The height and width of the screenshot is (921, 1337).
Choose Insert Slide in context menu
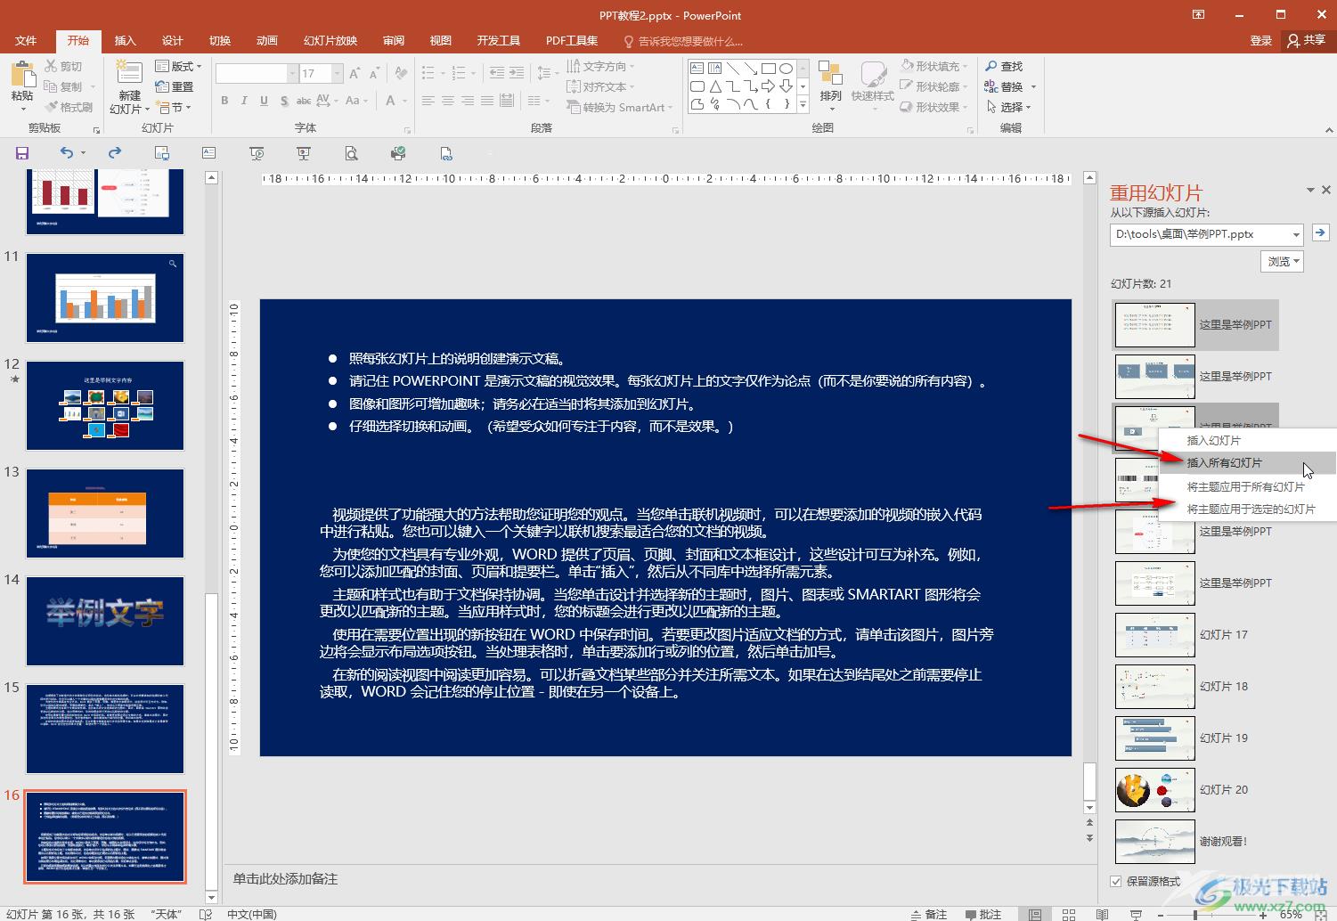click(1247, 440)
